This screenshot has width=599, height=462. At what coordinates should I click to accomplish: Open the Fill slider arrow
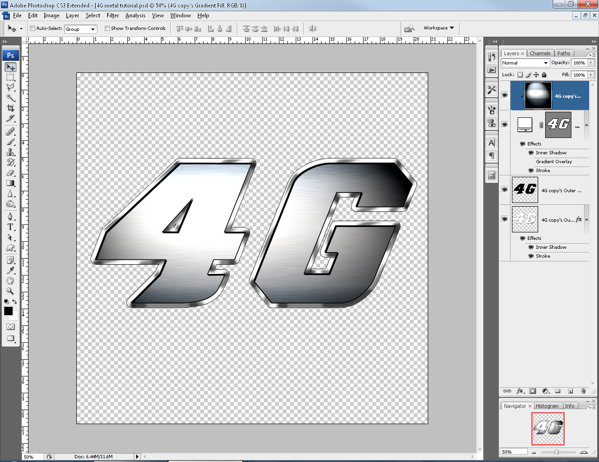pyautogui.click(x=591, y=75)
